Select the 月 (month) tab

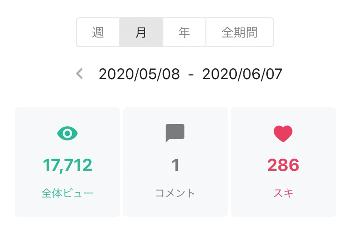pos(141,33)
